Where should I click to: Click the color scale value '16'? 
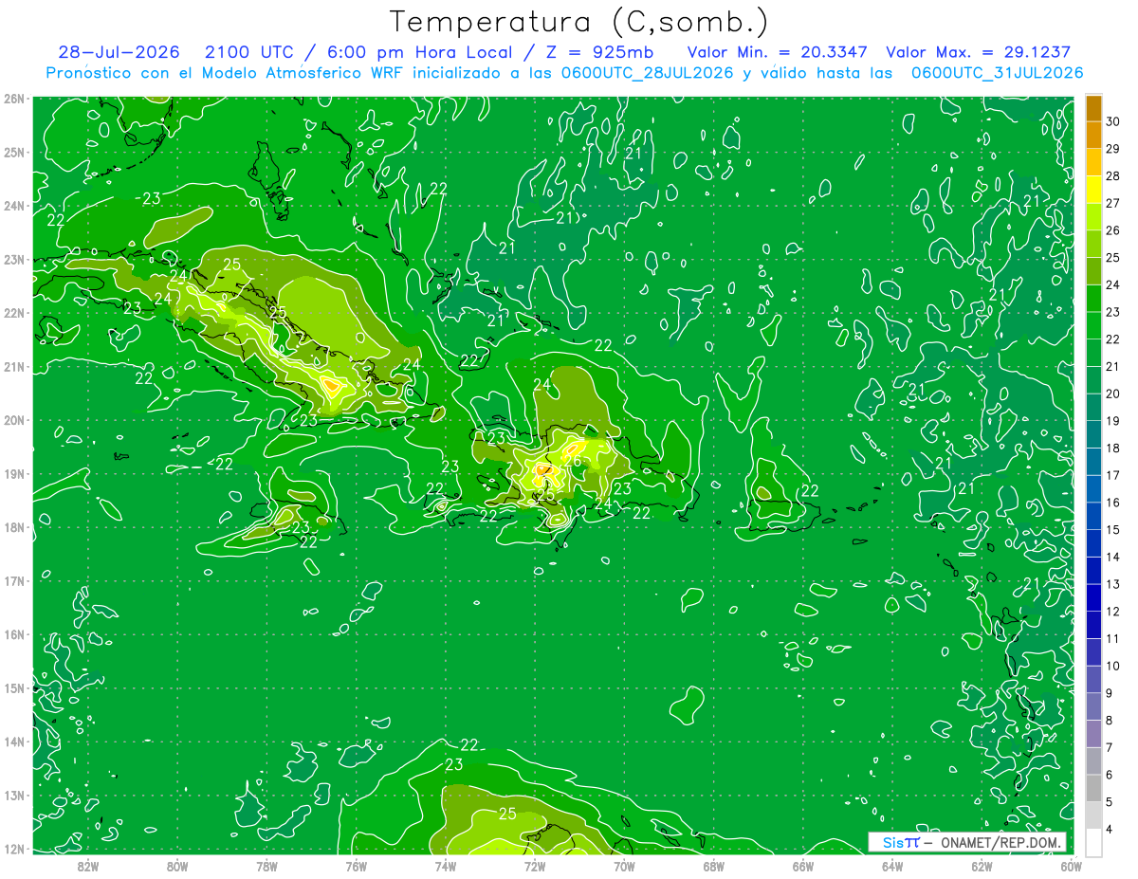[x=1112, y=503]
